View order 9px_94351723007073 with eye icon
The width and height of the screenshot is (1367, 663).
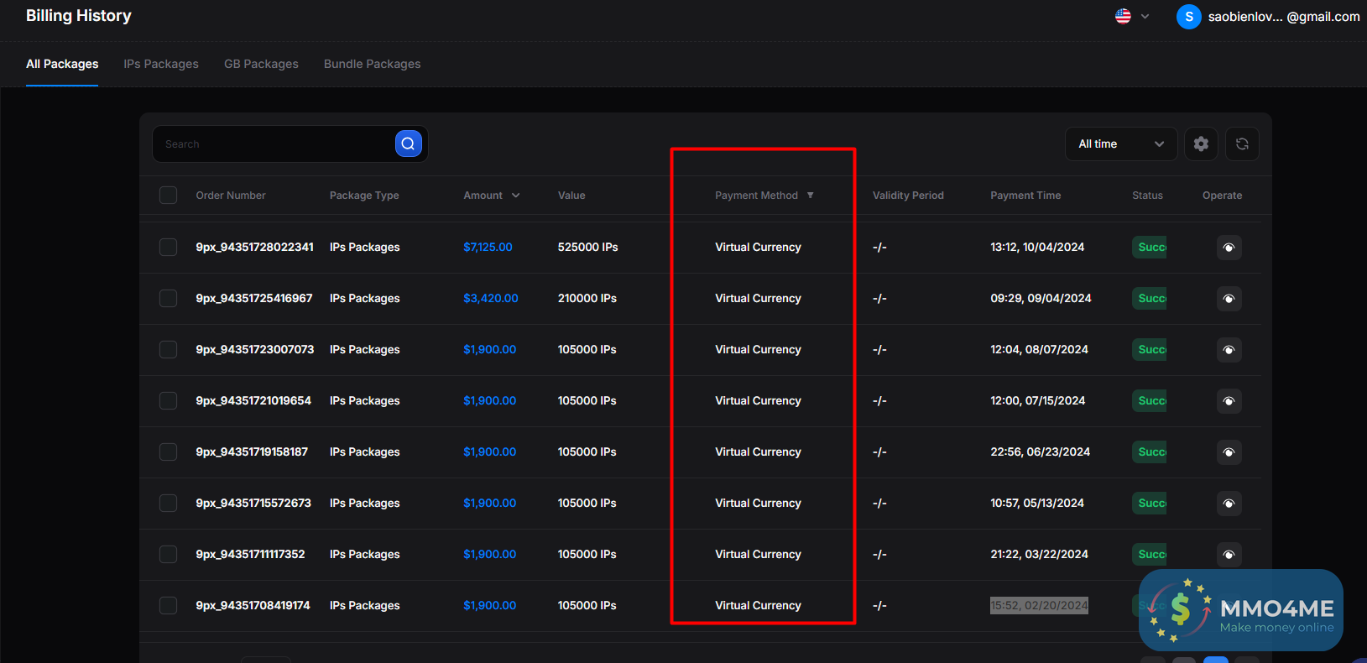[x=1229, y=350]
